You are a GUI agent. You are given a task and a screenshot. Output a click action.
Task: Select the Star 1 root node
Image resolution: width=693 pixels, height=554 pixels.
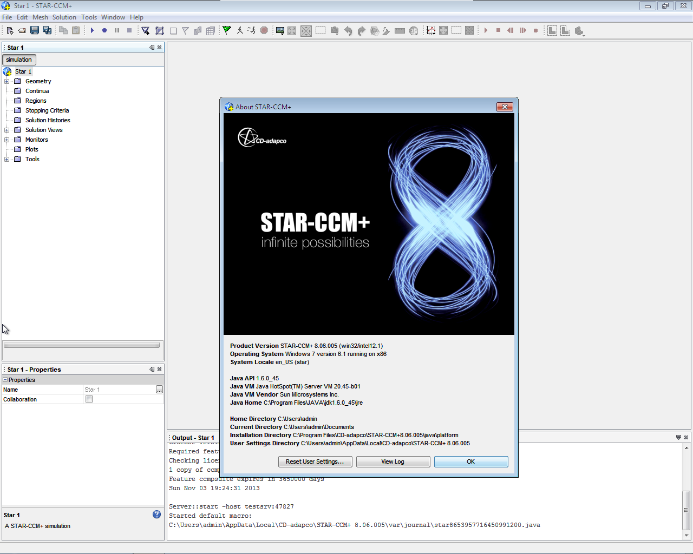tap(23, 71)
